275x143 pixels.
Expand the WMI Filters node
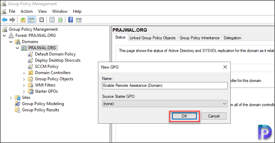click(24, 85)
